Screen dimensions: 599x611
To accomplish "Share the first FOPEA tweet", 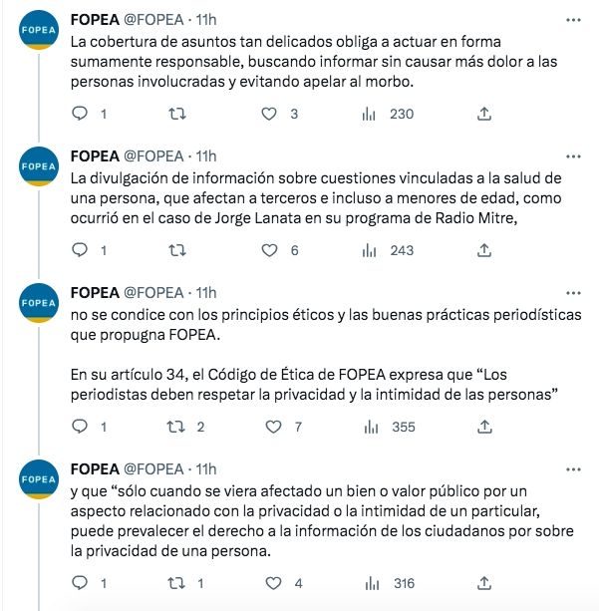I will click(483, 114).
